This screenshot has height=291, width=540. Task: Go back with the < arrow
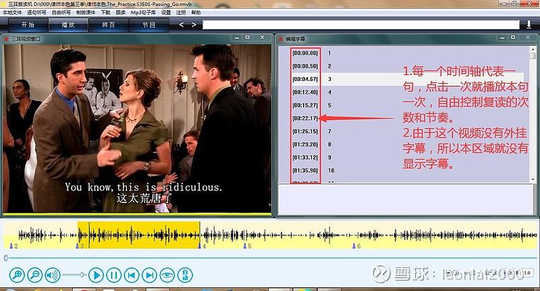tap(182, 24)
